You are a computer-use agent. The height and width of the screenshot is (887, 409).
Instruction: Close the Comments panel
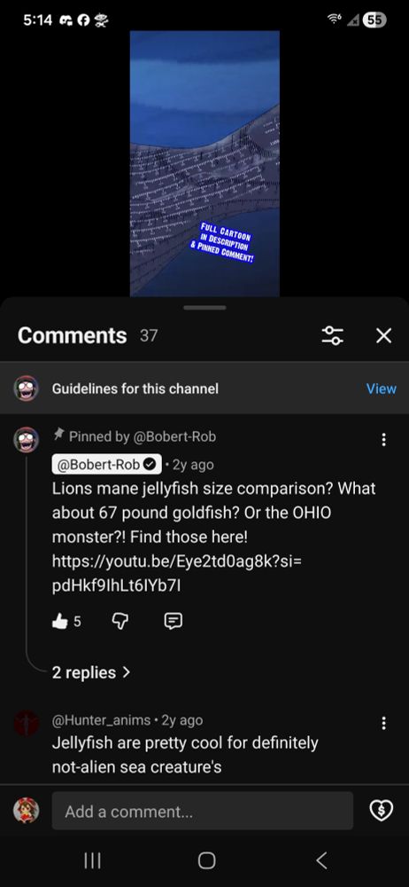(383, 335)
